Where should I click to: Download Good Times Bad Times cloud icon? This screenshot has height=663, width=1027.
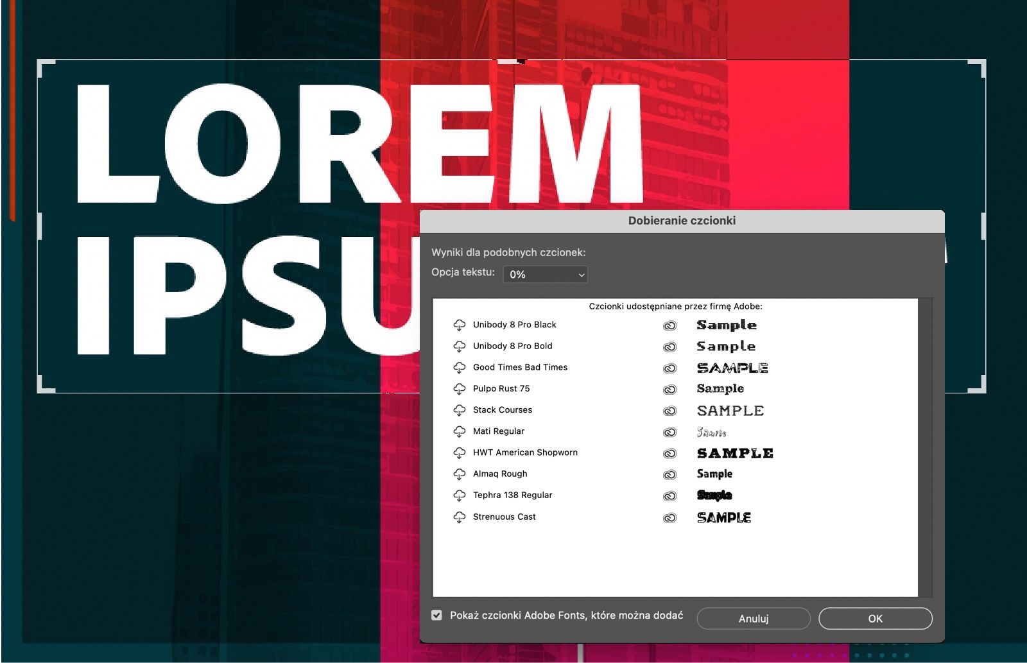(x=460, y=368)
